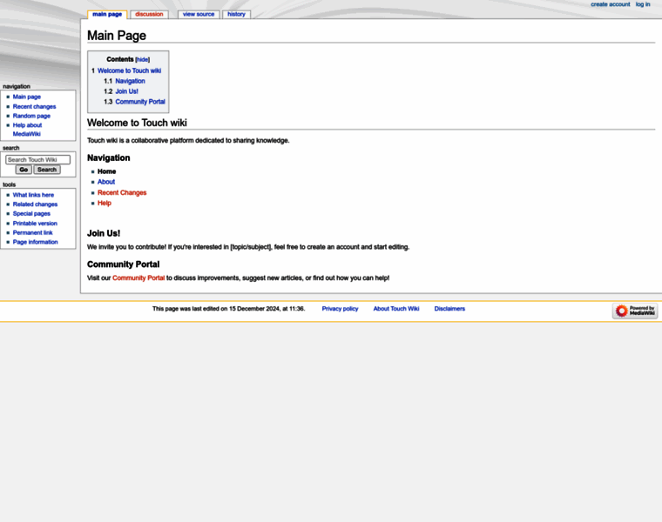This screenshot has width=662, height=522.
Task: Open the main page tab
Action: point(107,14)
